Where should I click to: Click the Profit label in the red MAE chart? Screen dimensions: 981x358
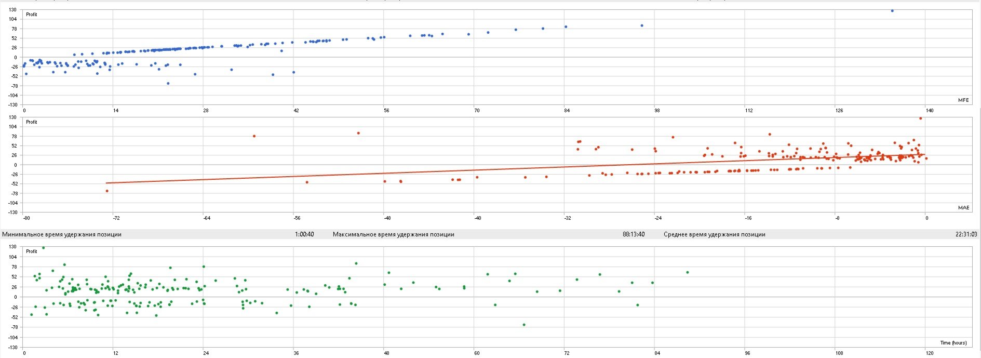click(32, 122)
